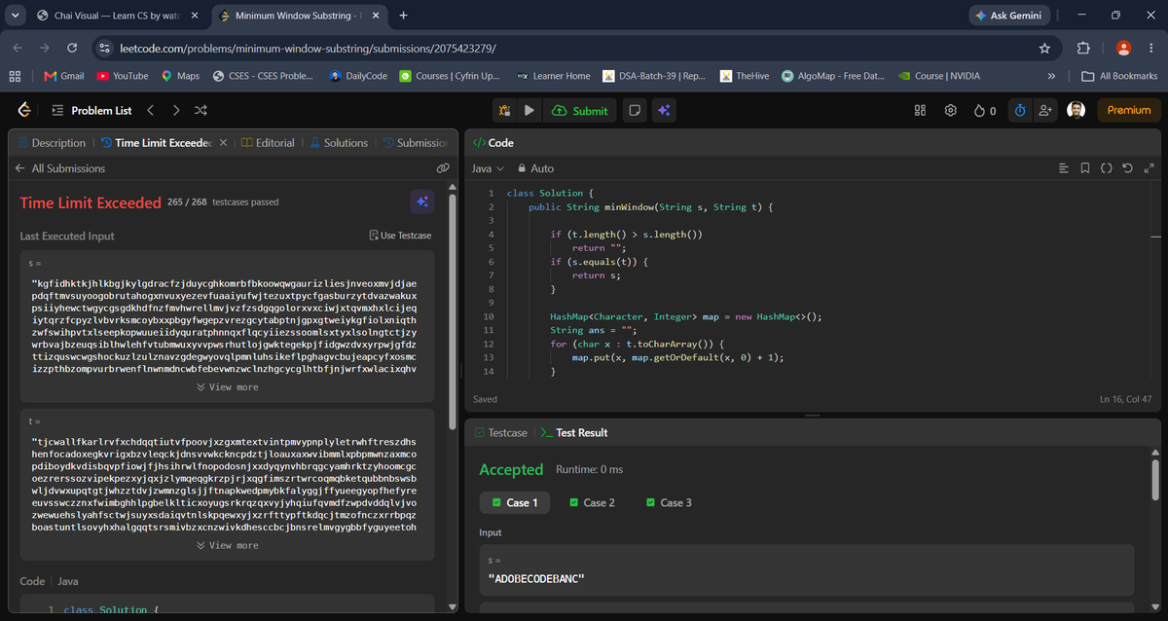
Task: Open the layout grid icon
Action: [x=920, y=111]
